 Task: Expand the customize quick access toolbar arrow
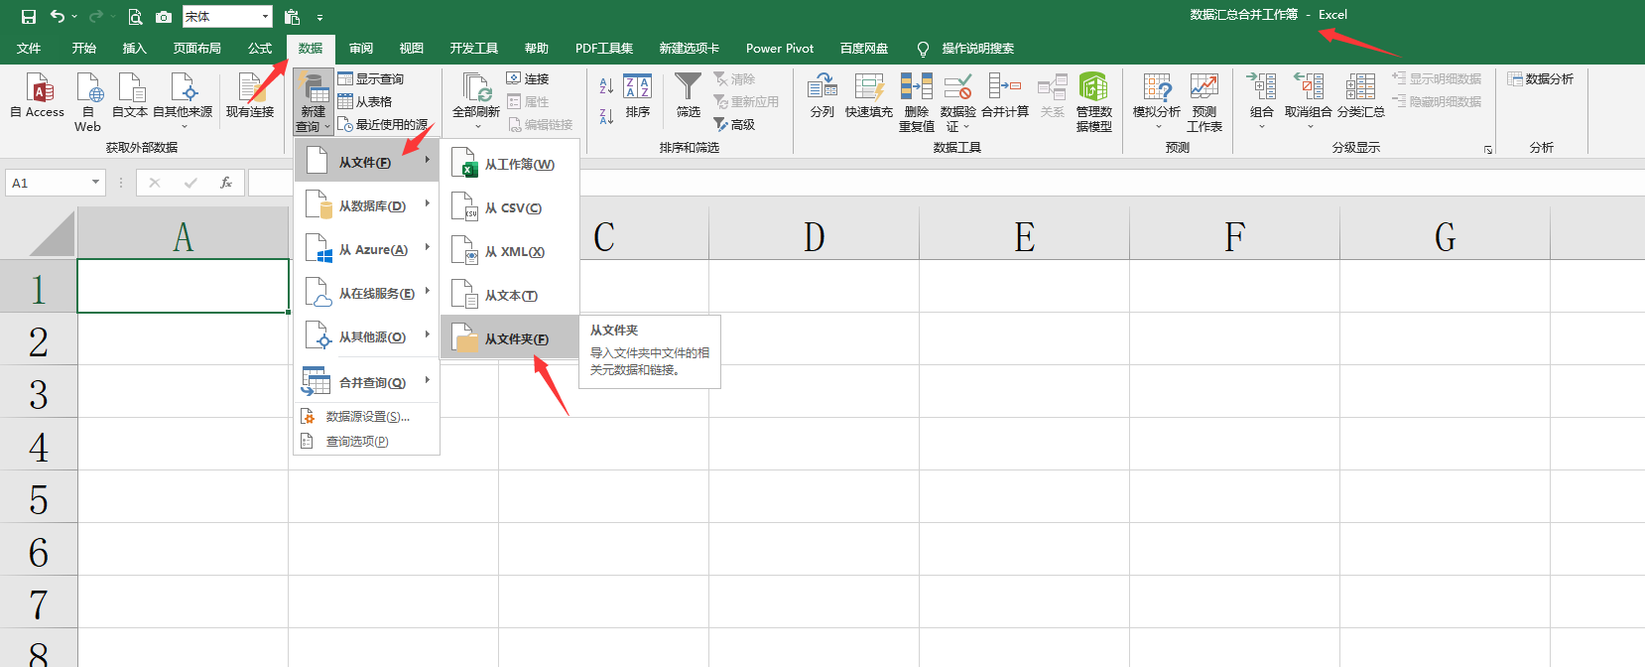319,17
